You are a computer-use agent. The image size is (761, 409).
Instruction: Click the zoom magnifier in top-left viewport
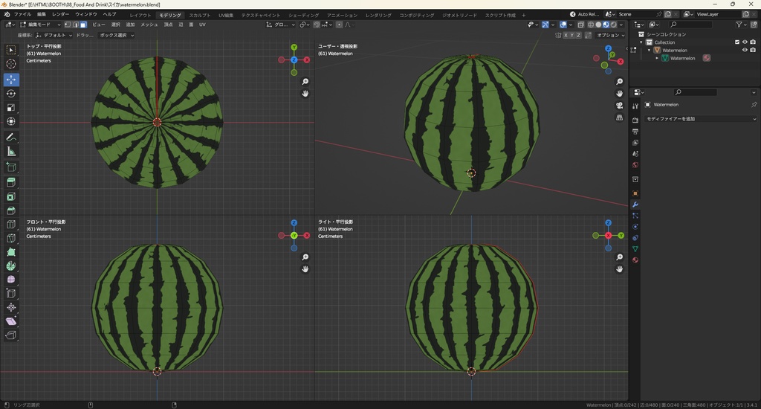305,82
